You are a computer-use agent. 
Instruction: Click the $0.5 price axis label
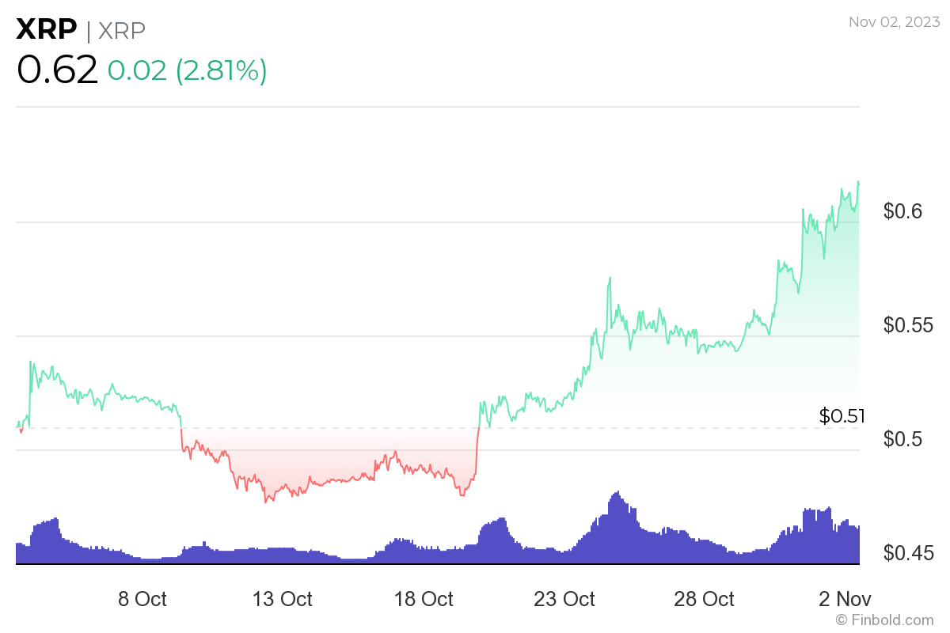(x=903, y=439)
